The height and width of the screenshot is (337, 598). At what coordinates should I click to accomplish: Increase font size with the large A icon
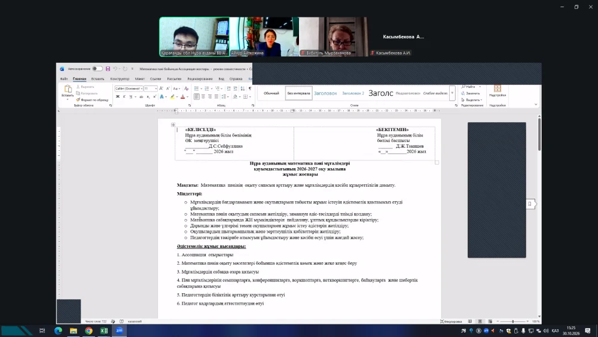[161, 89]
